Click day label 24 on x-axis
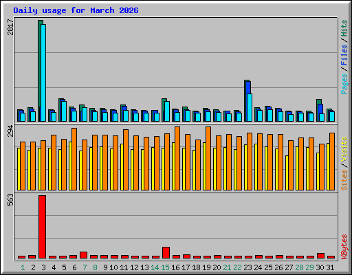Screen dimensions: 352x275 pyautogui.click(x=258, y=267)
